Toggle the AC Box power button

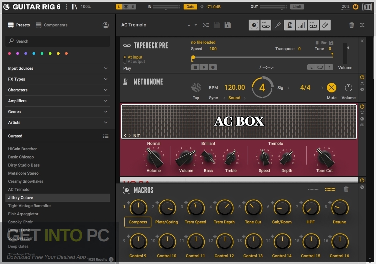click(x=362, y=106)
